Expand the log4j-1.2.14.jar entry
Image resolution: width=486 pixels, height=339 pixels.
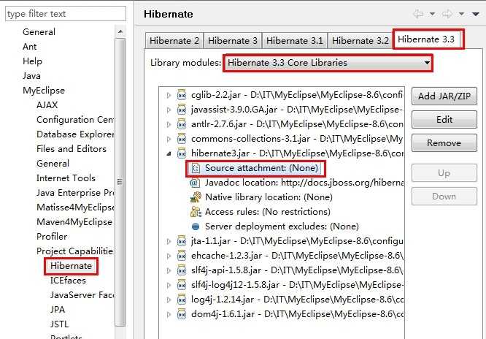pyautogui.click(x=169, y=300)
